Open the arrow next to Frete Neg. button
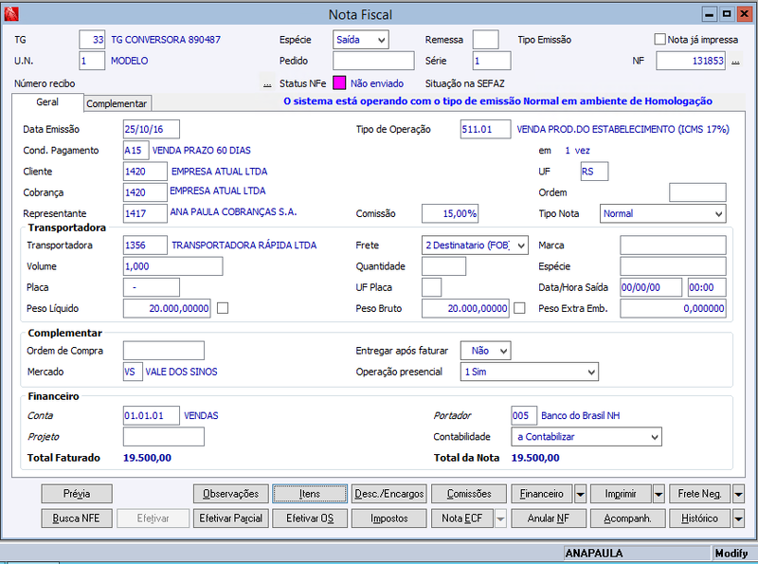 738,494
